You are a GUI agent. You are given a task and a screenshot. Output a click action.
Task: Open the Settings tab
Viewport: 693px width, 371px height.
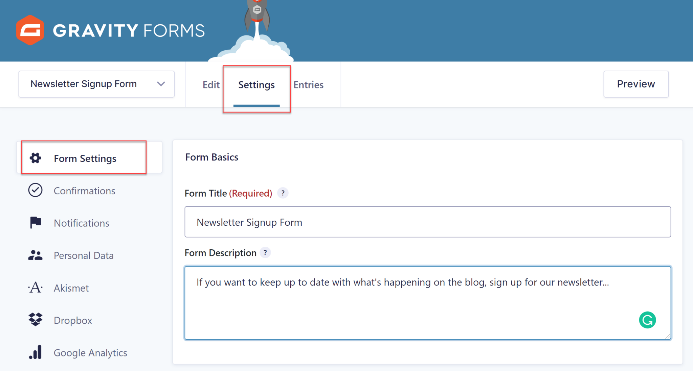tap(256, 85)
